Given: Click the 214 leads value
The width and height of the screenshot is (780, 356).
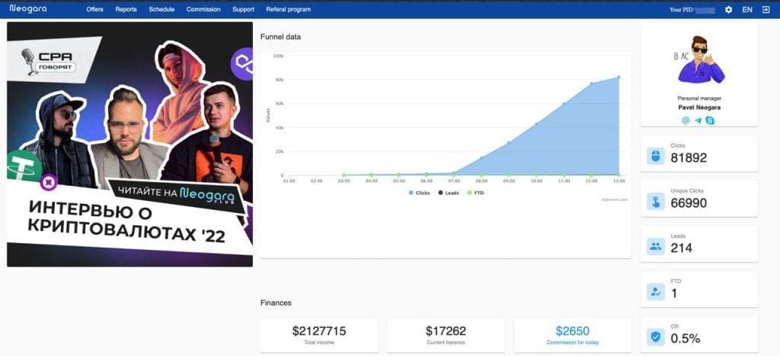Looking at the screenshot, I should (x=682, y=248).
